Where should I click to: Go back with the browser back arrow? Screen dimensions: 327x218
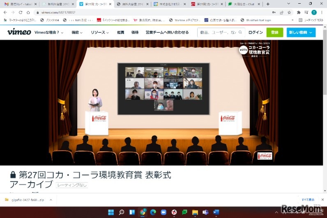[5, 12]
